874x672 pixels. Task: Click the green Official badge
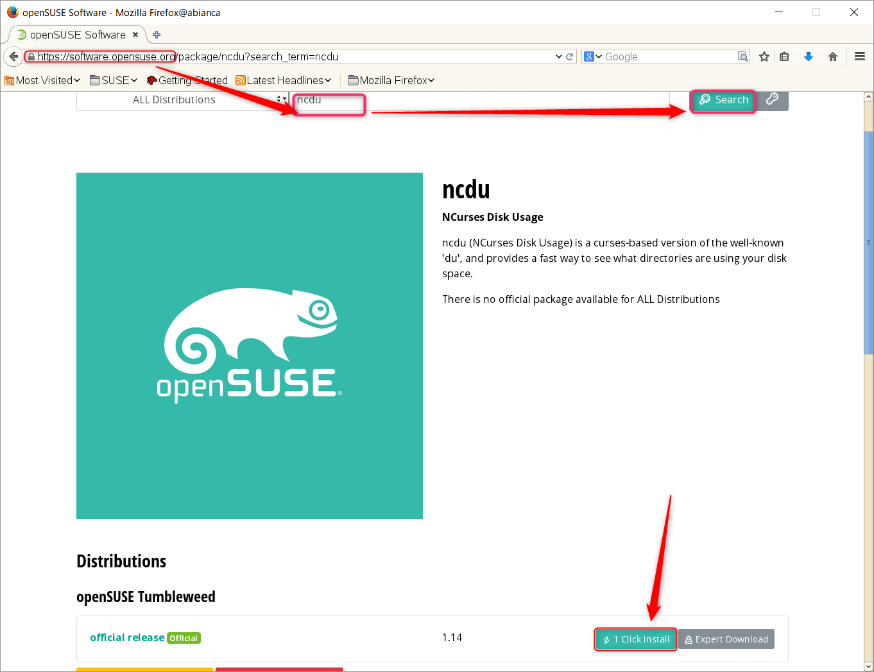pos(184,638)
